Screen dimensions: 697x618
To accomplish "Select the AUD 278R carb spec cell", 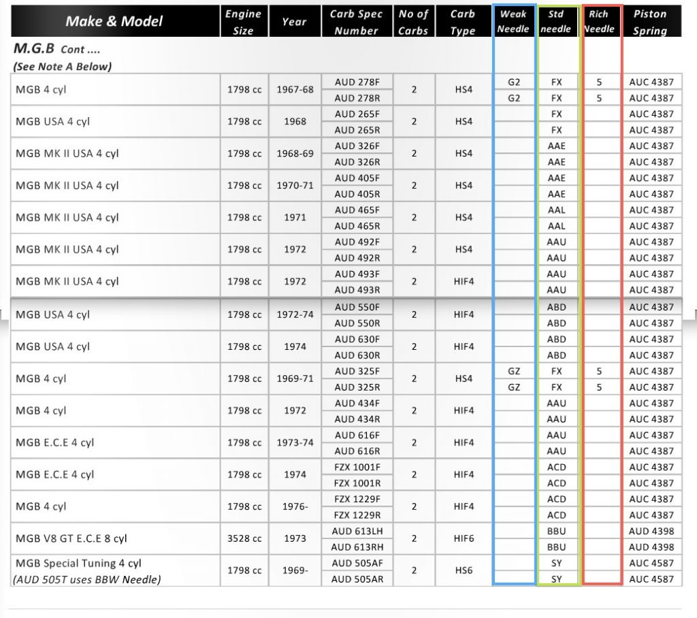I will coord(357,98).
